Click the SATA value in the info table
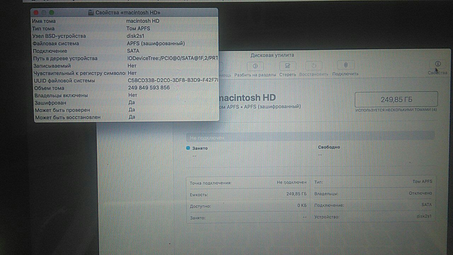Viewport: 453px width, 255px height. pos(426,205)
